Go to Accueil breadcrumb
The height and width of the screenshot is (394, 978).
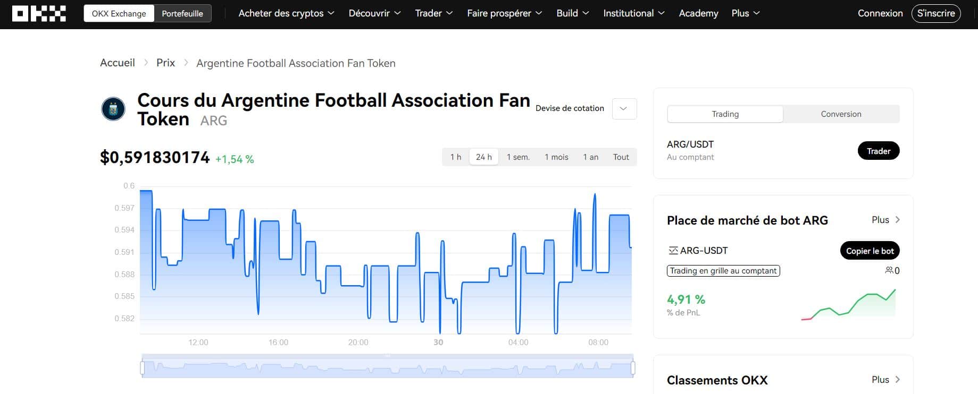click(x=118, y=63)
